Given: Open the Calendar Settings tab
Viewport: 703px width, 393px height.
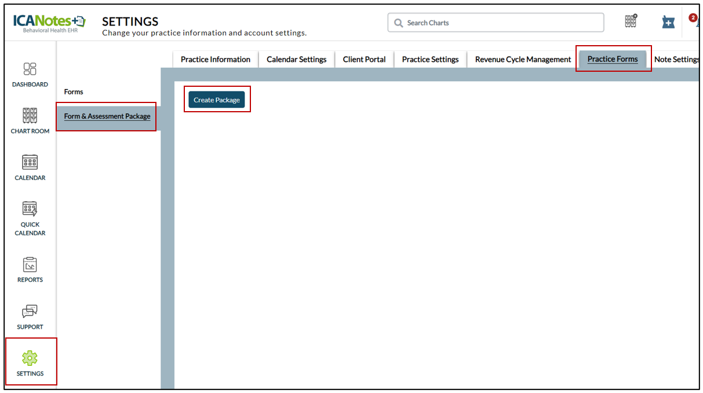Looking at the screenshot, I should [x=296, y=59].
